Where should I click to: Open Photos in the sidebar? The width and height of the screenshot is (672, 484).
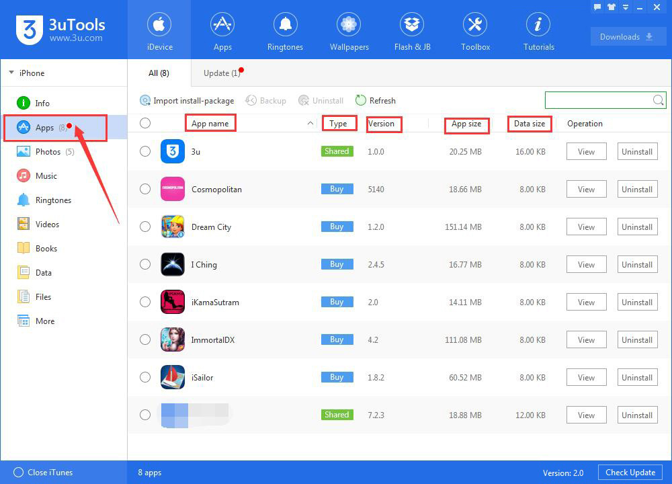click(x=63, y=152)
